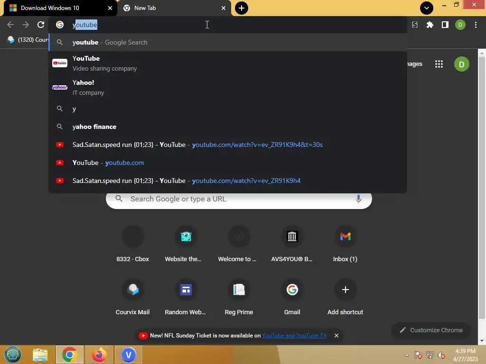Click the S extension icon
Screen dimensions: 486x364
[415, 25]
